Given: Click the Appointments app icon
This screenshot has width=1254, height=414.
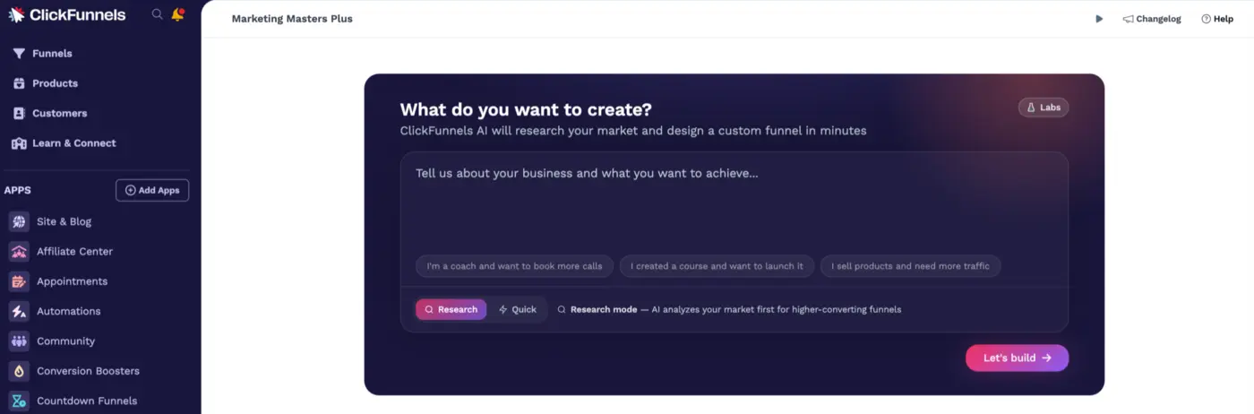Looking at the screenshot, I should pyautogui.click(x=19, y=281).
